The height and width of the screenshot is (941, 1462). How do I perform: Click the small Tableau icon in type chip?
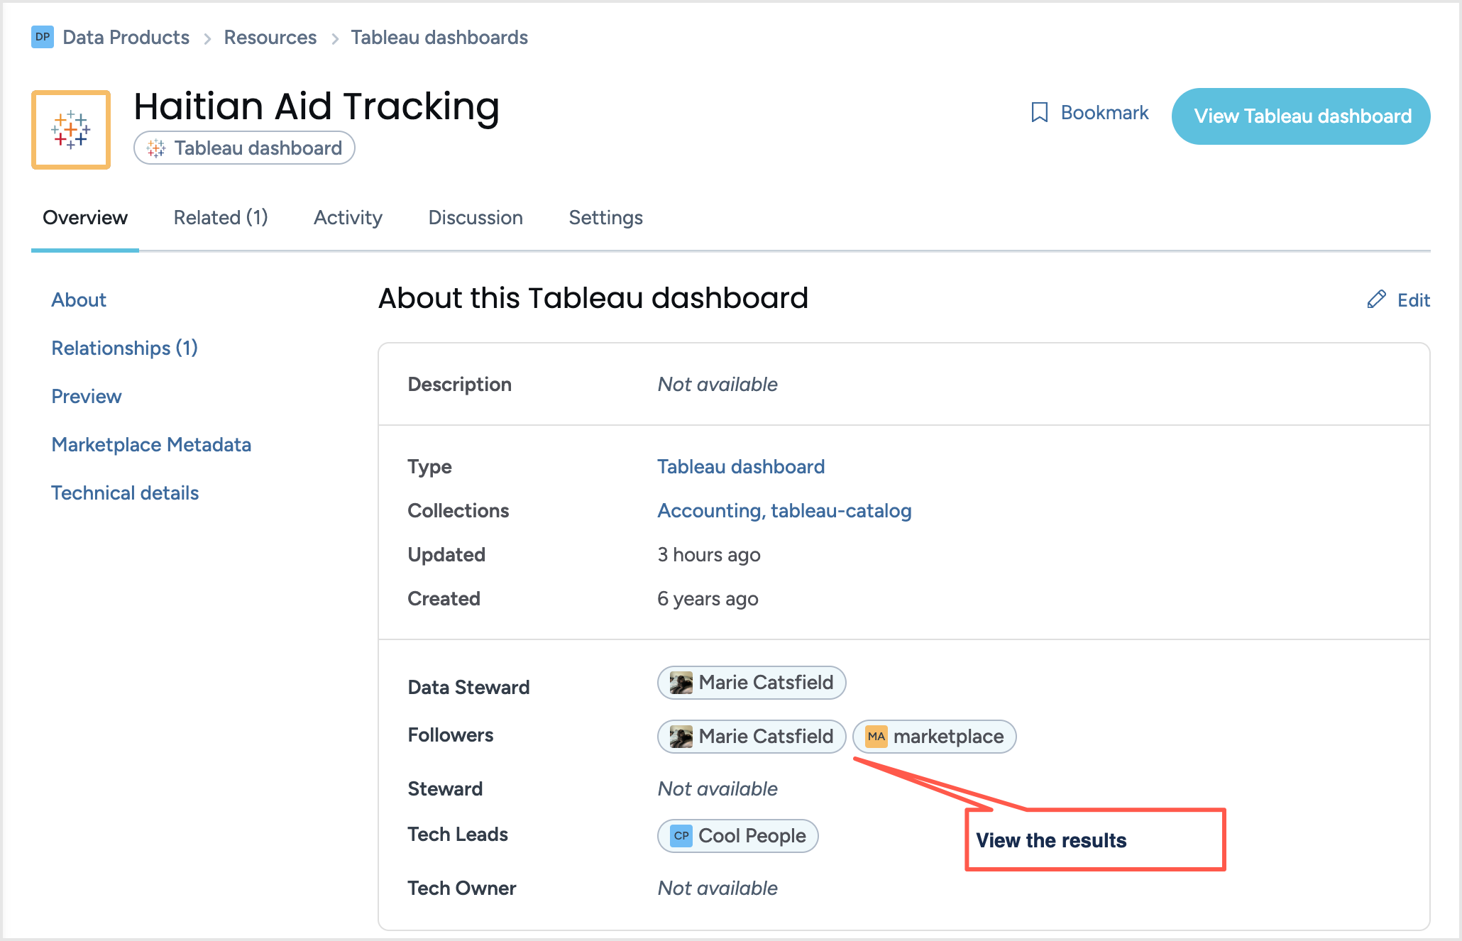[x=156, y=148]
